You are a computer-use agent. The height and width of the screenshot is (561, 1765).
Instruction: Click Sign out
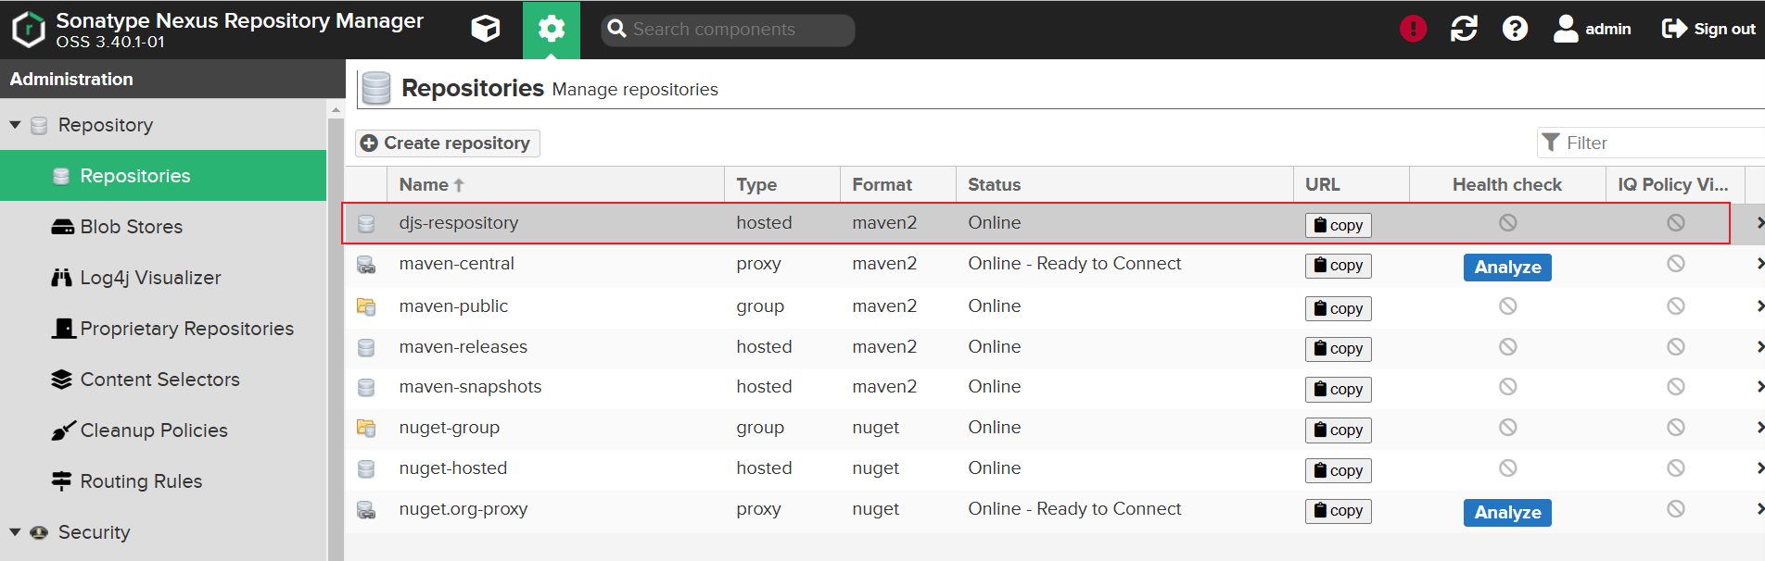[1708, 30]
